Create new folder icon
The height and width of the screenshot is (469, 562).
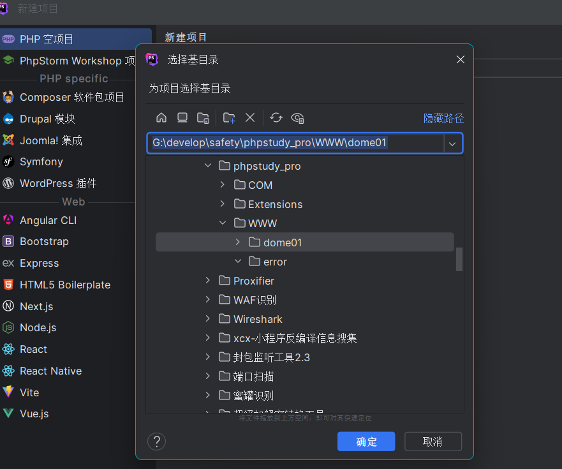coord(229,117)
